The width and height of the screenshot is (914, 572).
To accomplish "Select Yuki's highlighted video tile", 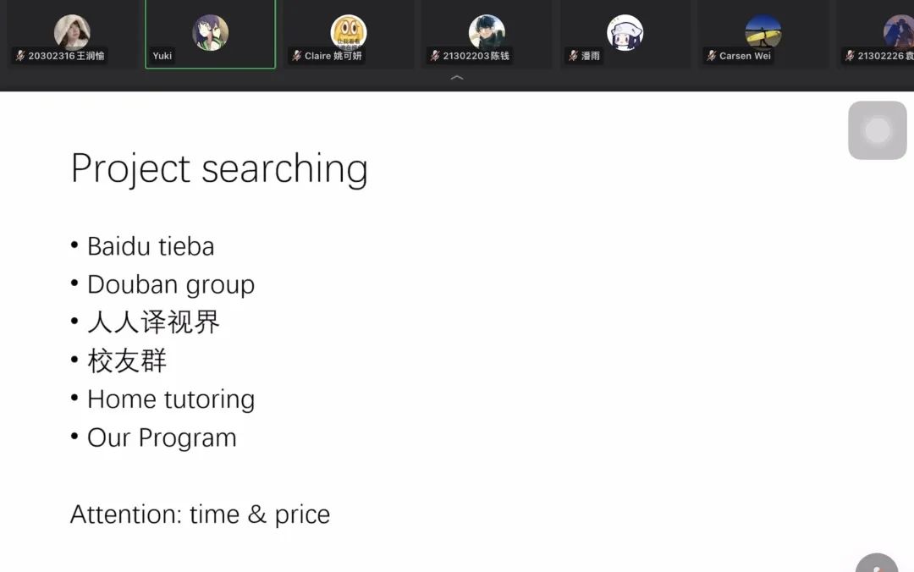I will point(210,34).
